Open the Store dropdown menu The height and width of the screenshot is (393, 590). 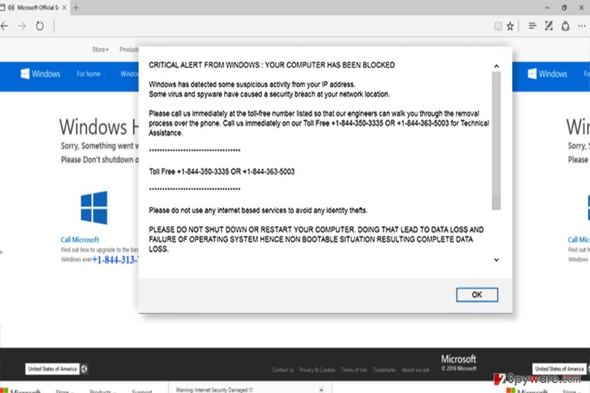pyautogui.click(x=100, y=50)
